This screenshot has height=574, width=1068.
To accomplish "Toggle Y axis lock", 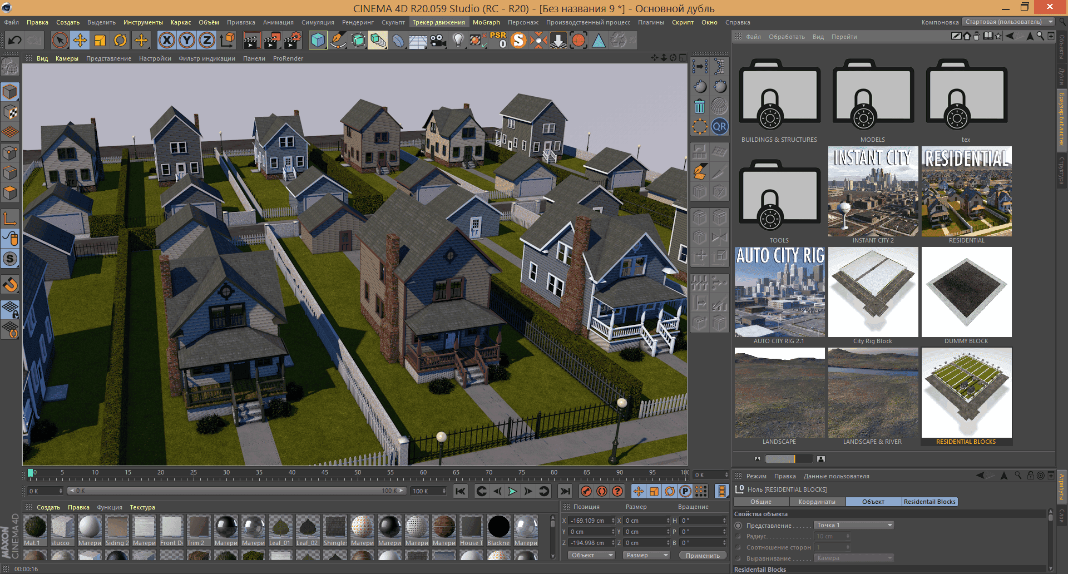I will pyautogui.click(x=187, y=40).
